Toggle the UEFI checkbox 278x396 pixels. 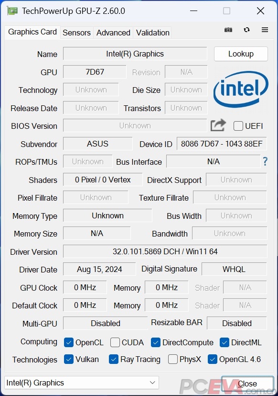pos(238,126)
